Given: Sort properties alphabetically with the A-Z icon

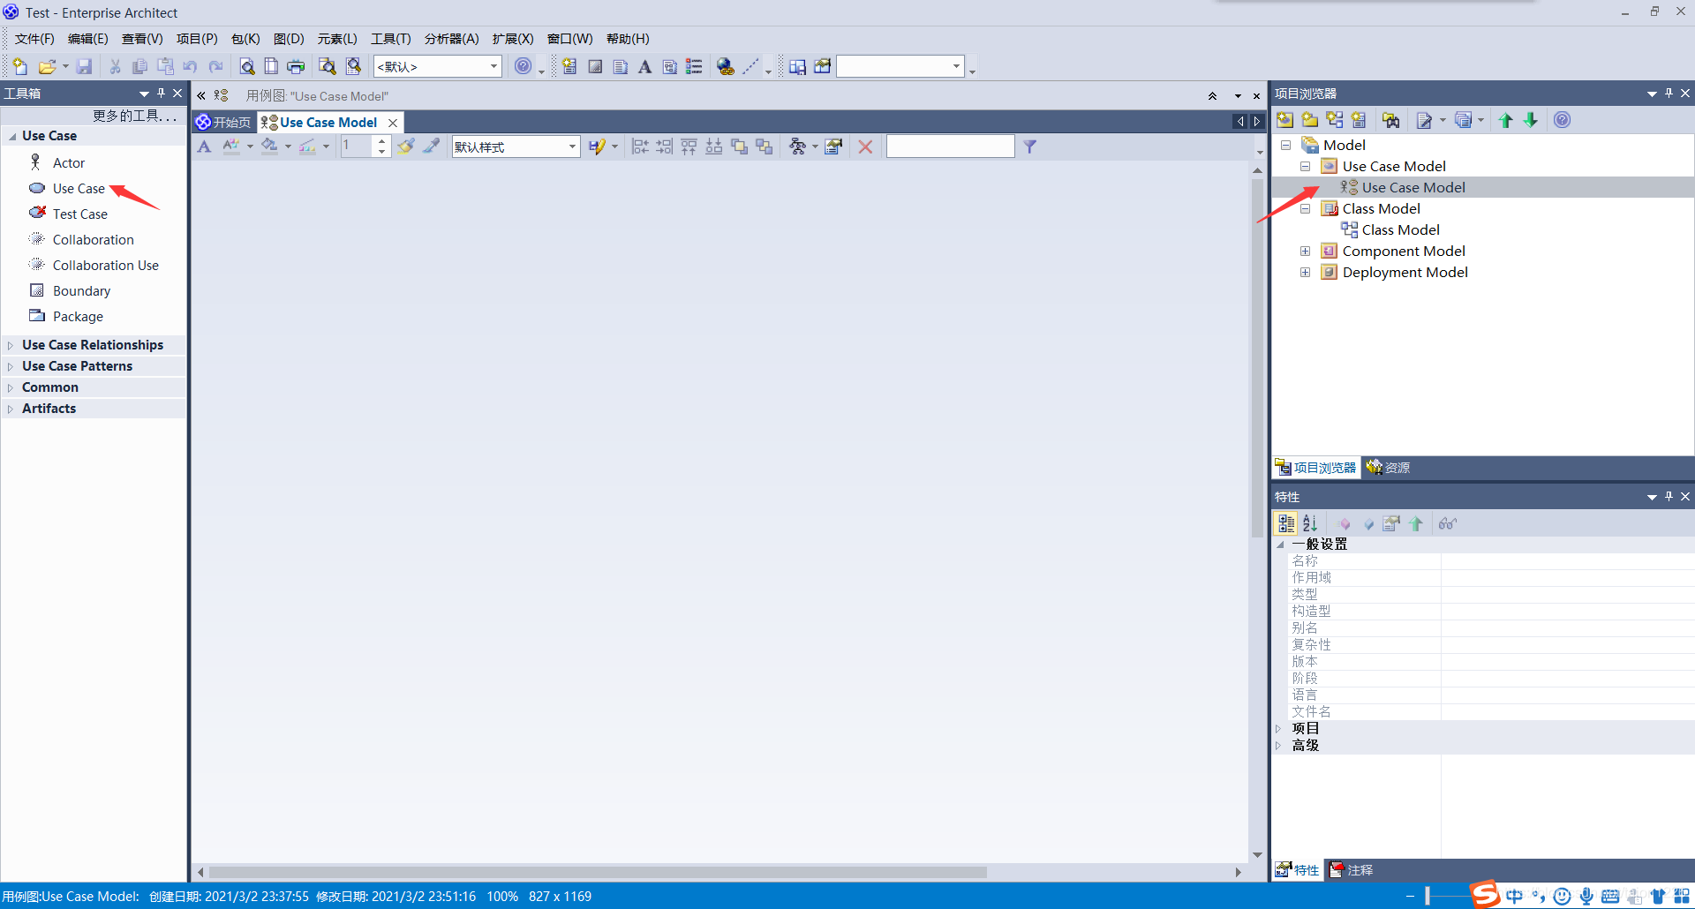Looking at the screenshot, I should click(x=1311, y=523).
